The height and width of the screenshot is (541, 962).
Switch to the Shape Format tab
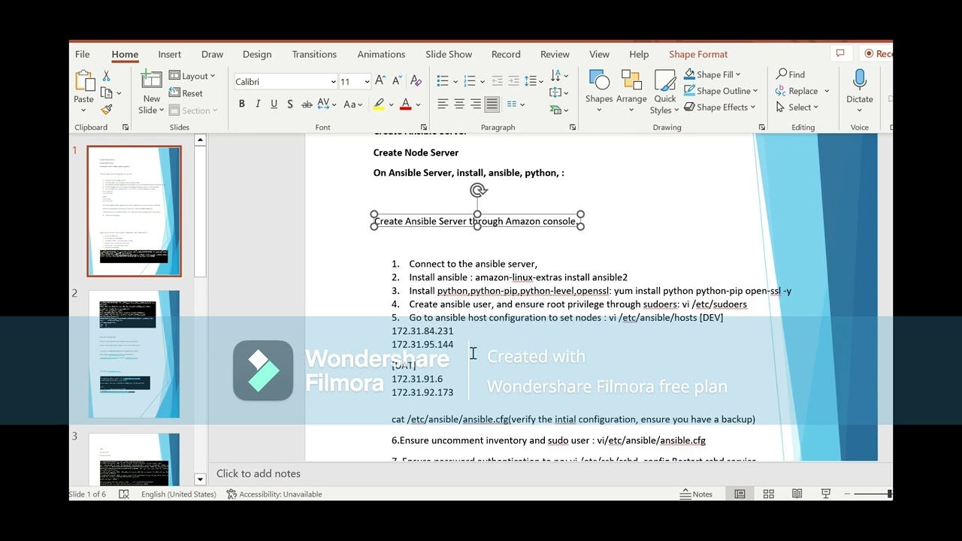698,54
